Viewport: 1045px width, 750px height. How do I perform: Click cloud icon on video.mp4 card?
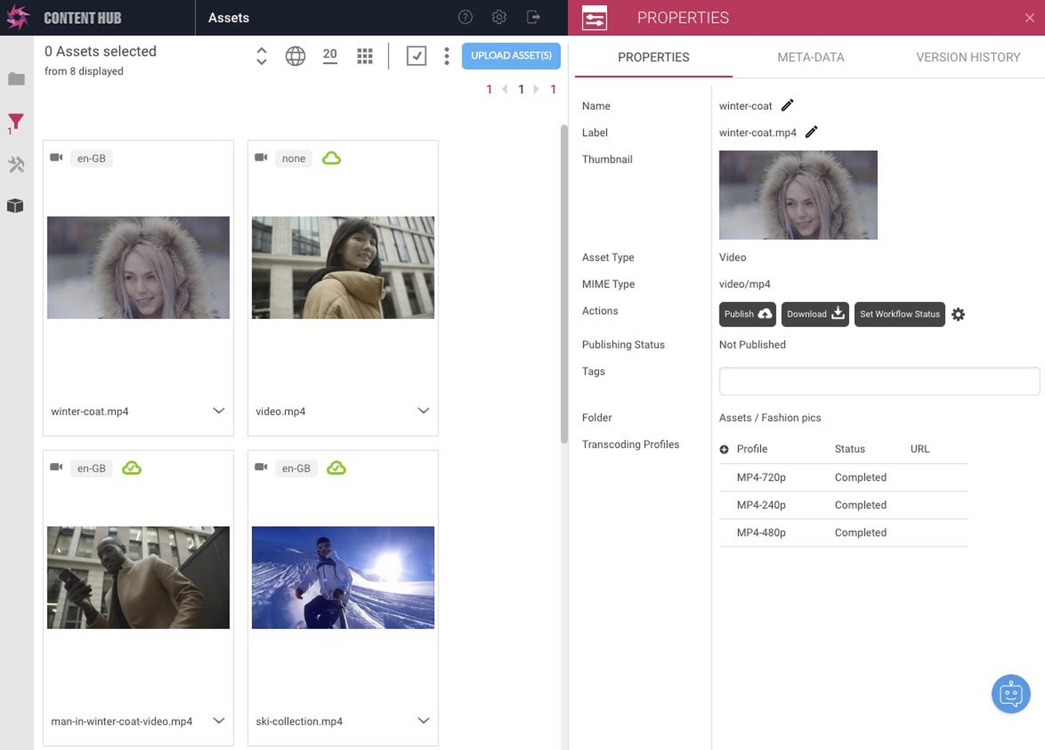pyautogui.click(x=331, y=158)
